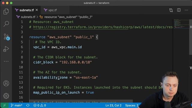Click the "true" value on line 15
This screenshot has width=192, height=108.
[x=90, y=93]
